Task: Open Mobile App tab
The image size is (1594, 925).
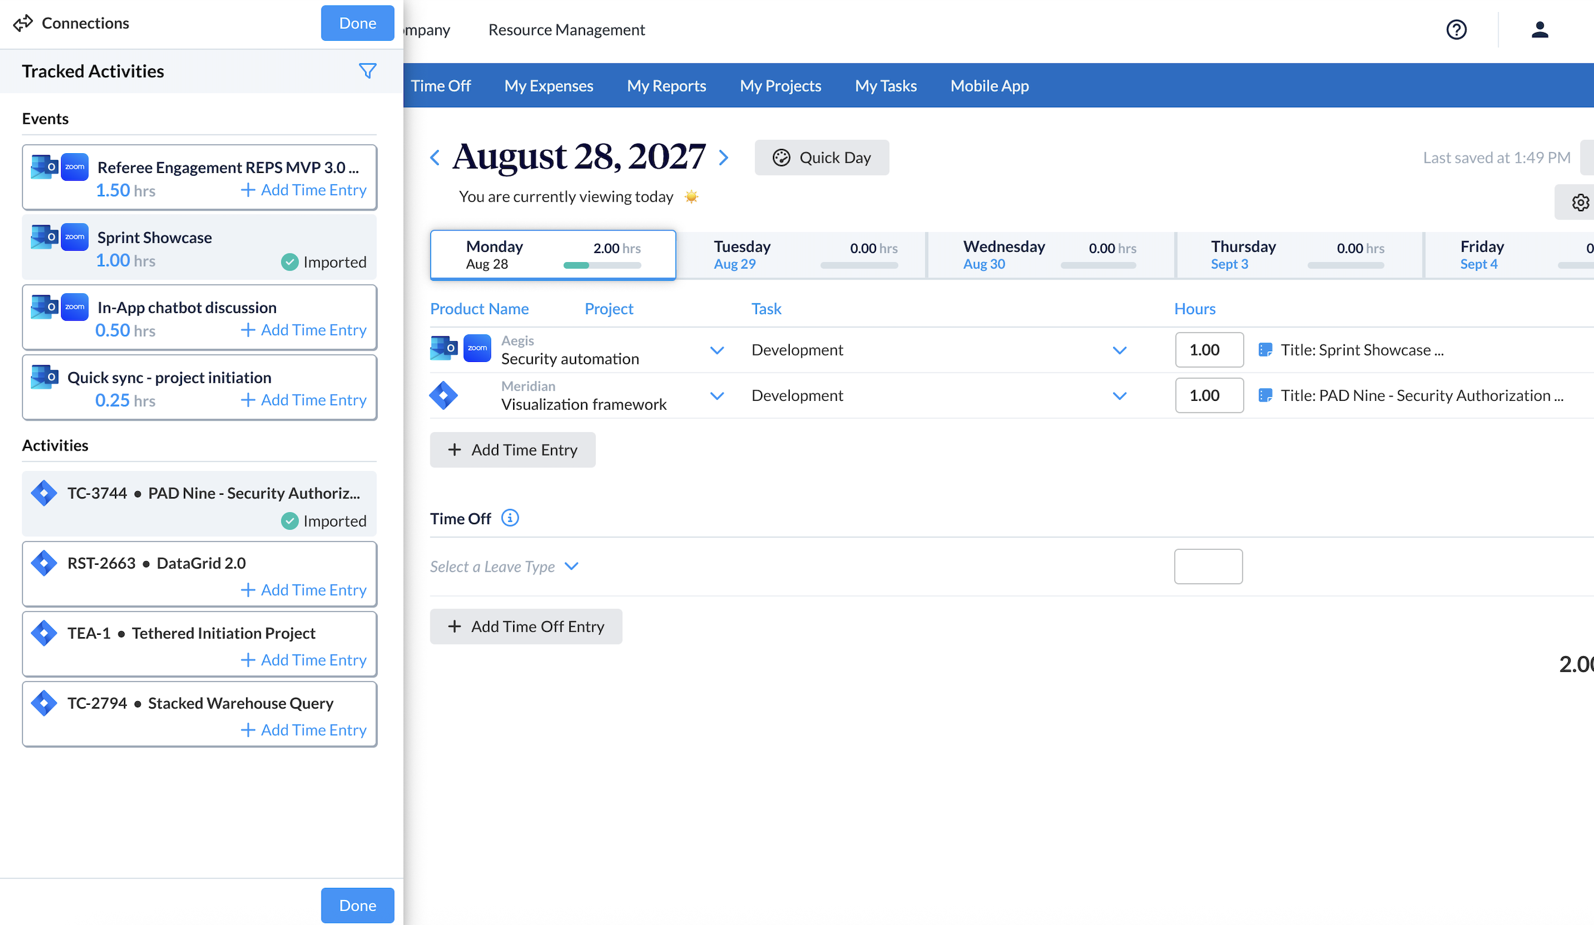Action: coord(989,86)
